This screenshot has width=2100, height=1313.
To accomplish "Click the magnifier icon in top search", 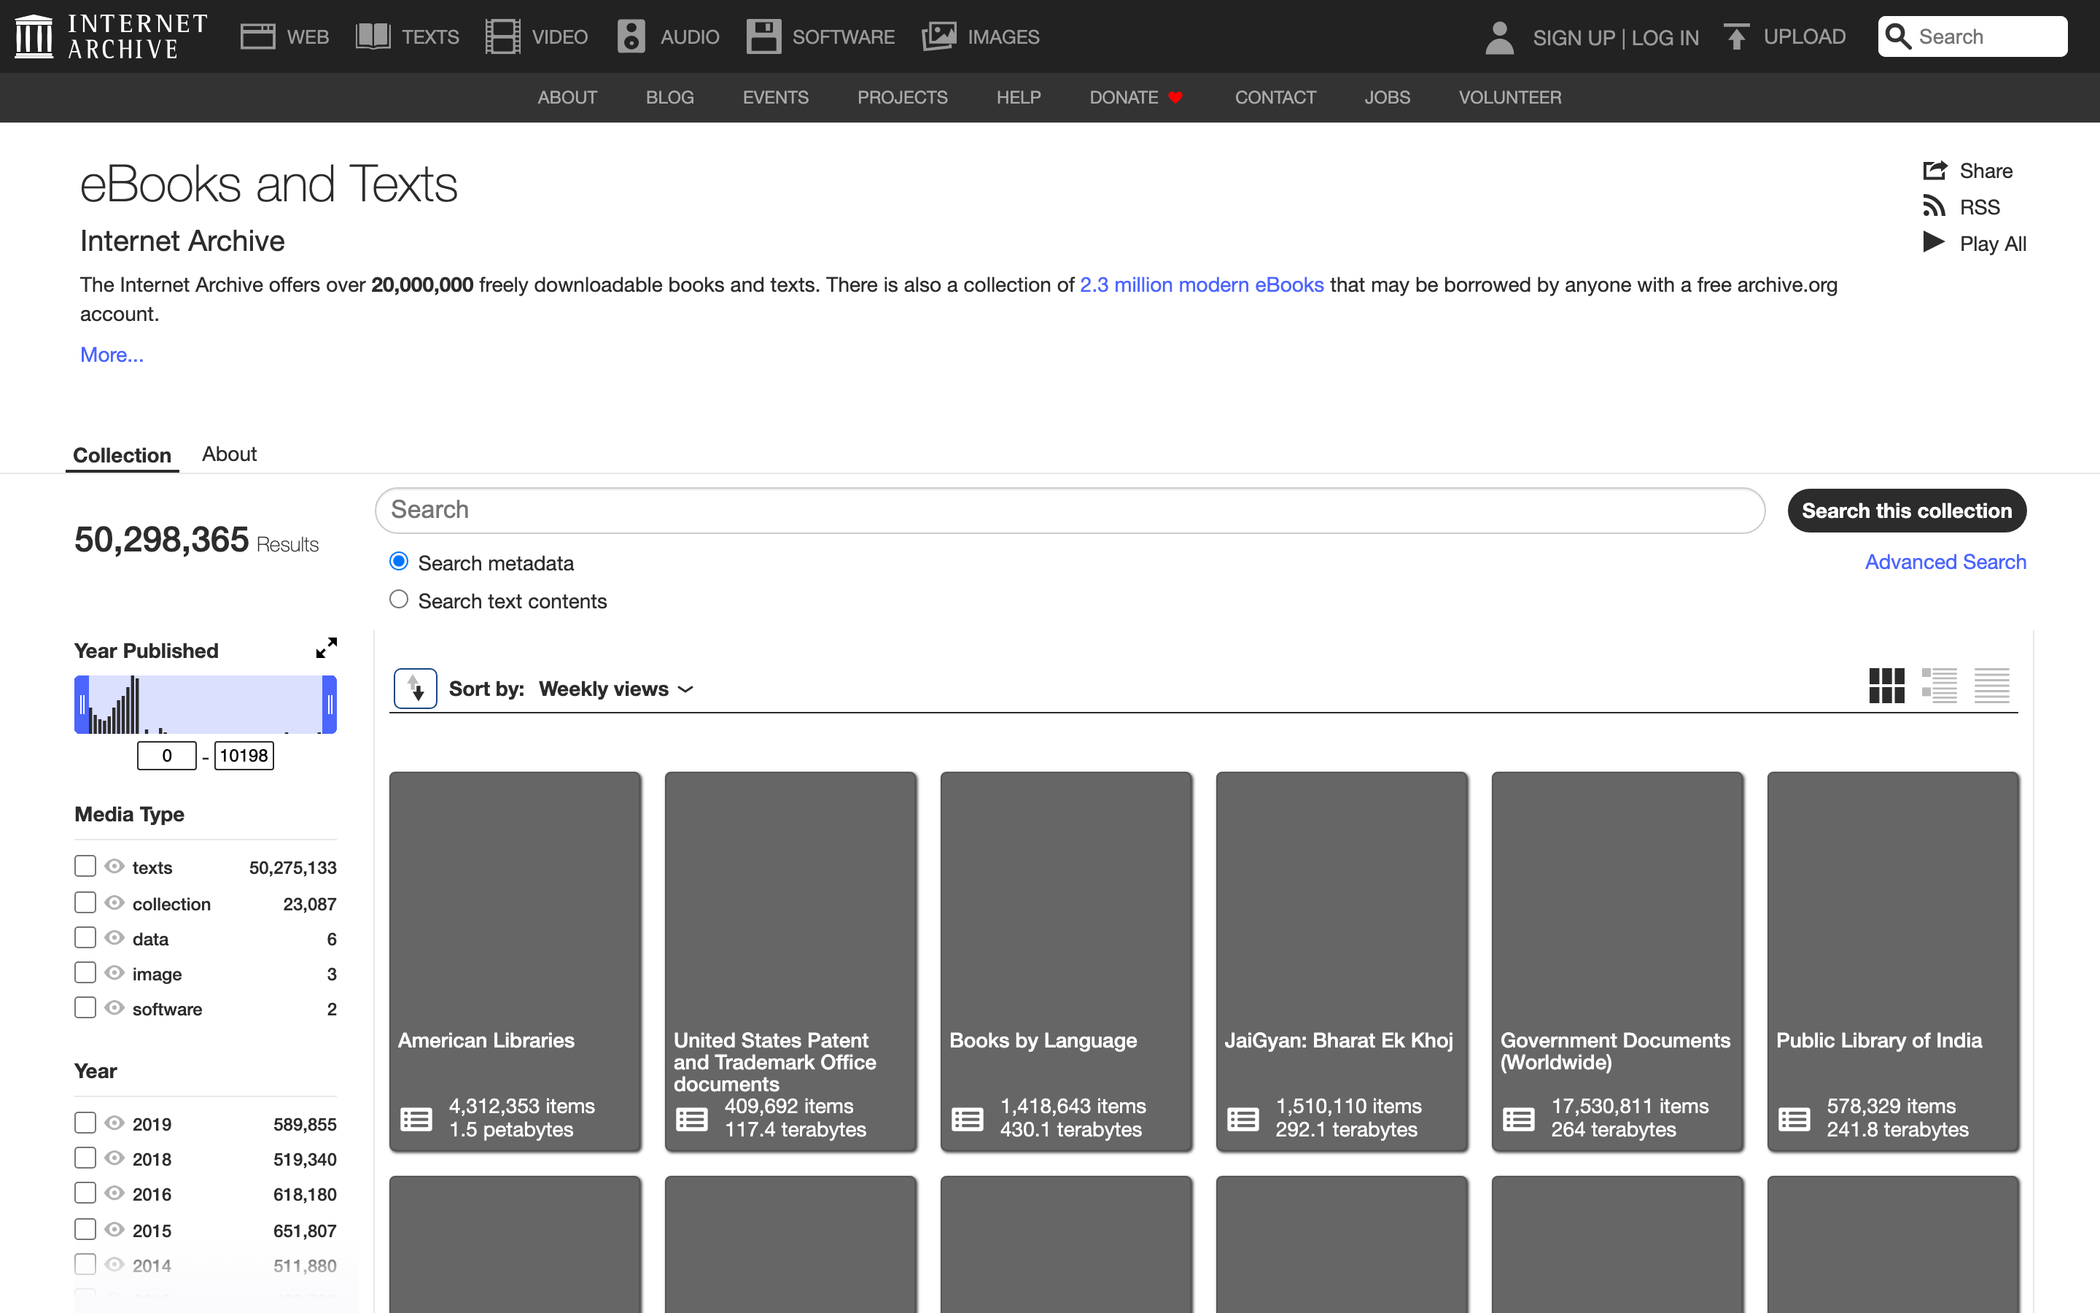I will click(1899, 36).
